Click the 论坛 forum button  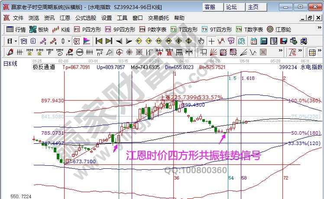[x=232, y=7]
